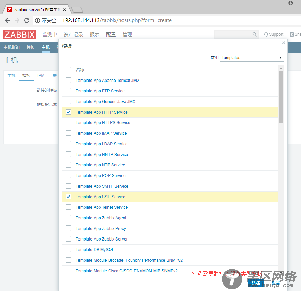Open Template App NNTP Service link

pos(102,154)
